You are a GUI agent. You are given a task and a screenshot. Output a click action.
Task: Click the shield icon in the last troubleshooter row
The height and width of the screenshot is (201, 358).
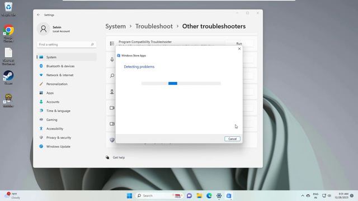112,140
